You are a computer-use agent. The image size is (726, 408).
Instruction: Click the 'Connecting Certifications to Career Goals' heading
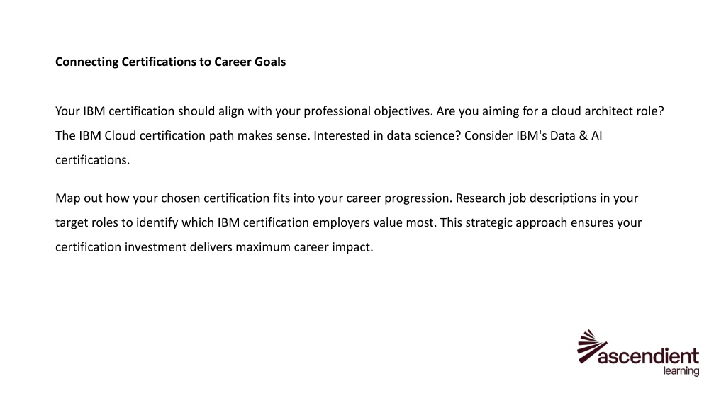coord(170,62)
